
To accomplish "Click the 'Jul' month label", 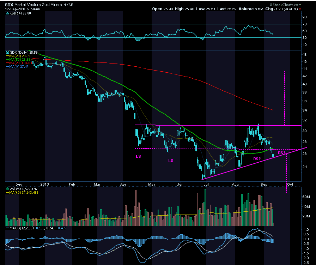I will click(206, 184).
